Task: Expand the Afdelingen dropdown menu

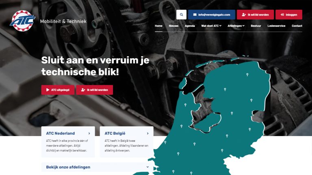Action: click(236, 26)
